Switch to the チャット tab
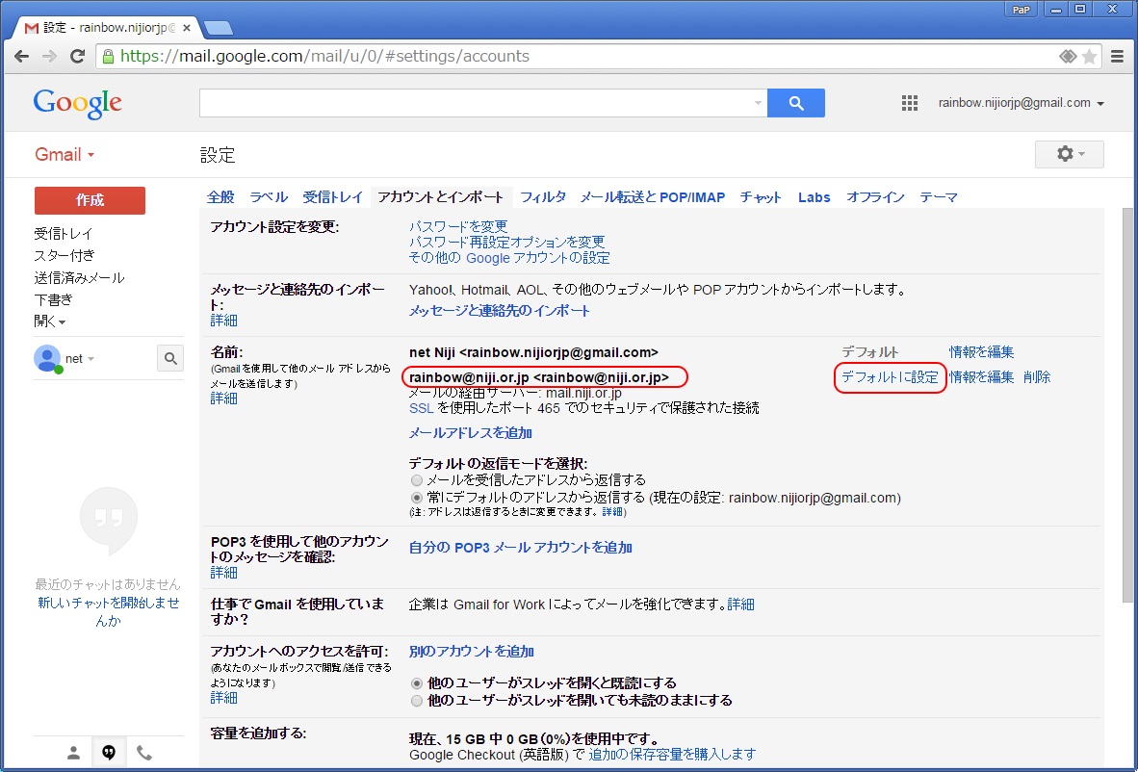Viewport: 1138px width, 772px height. tap(761, 197)
